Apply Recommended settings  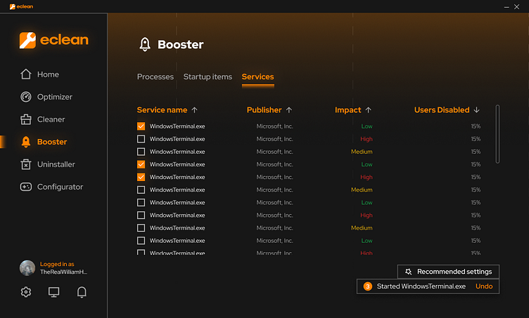(x=448, y=272)
